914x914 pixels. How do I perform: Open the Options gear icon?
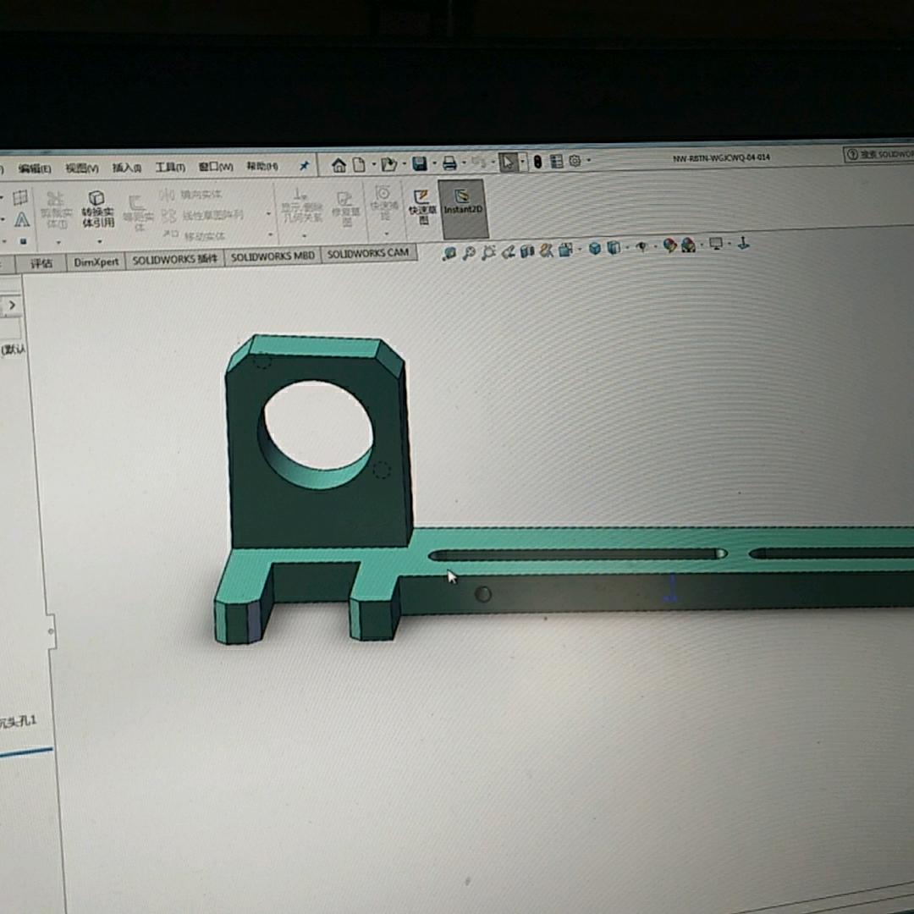[575, 162]
